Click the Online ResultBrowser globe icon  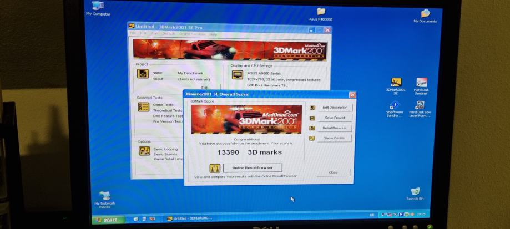click(215, 168)
